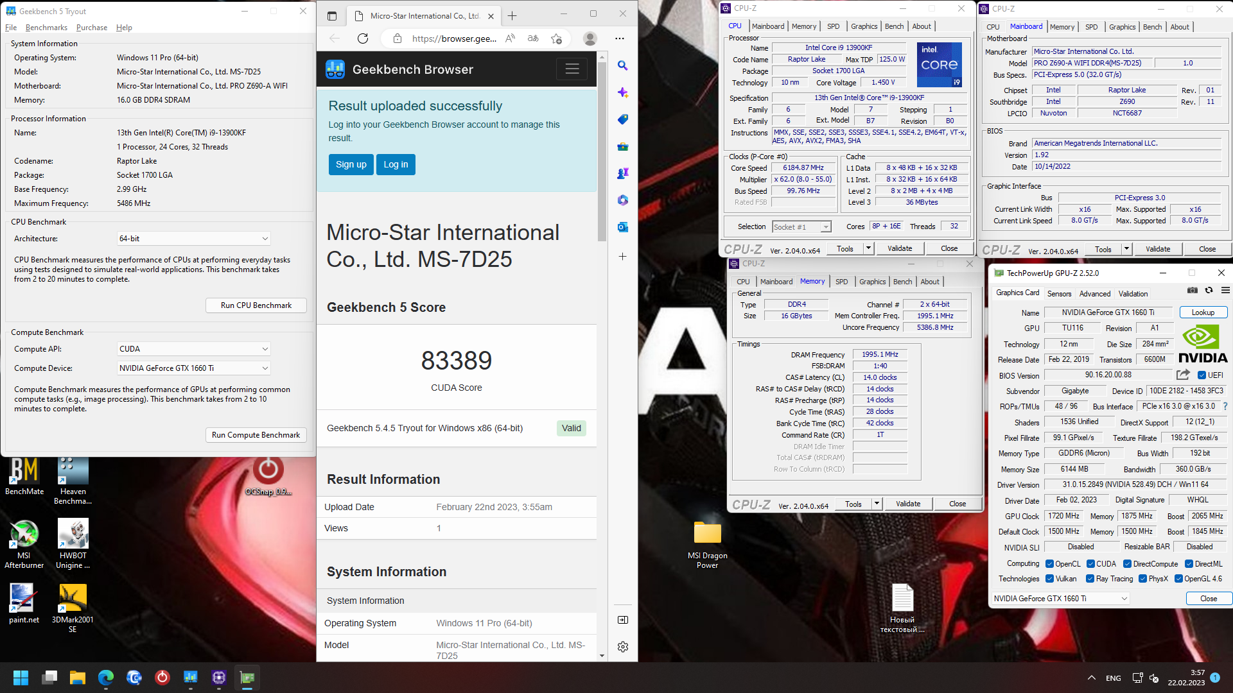Open the GPU-Z hamburger menu icon
The height and width of the screenshot is (693, 1233).
click(1226, 291)
